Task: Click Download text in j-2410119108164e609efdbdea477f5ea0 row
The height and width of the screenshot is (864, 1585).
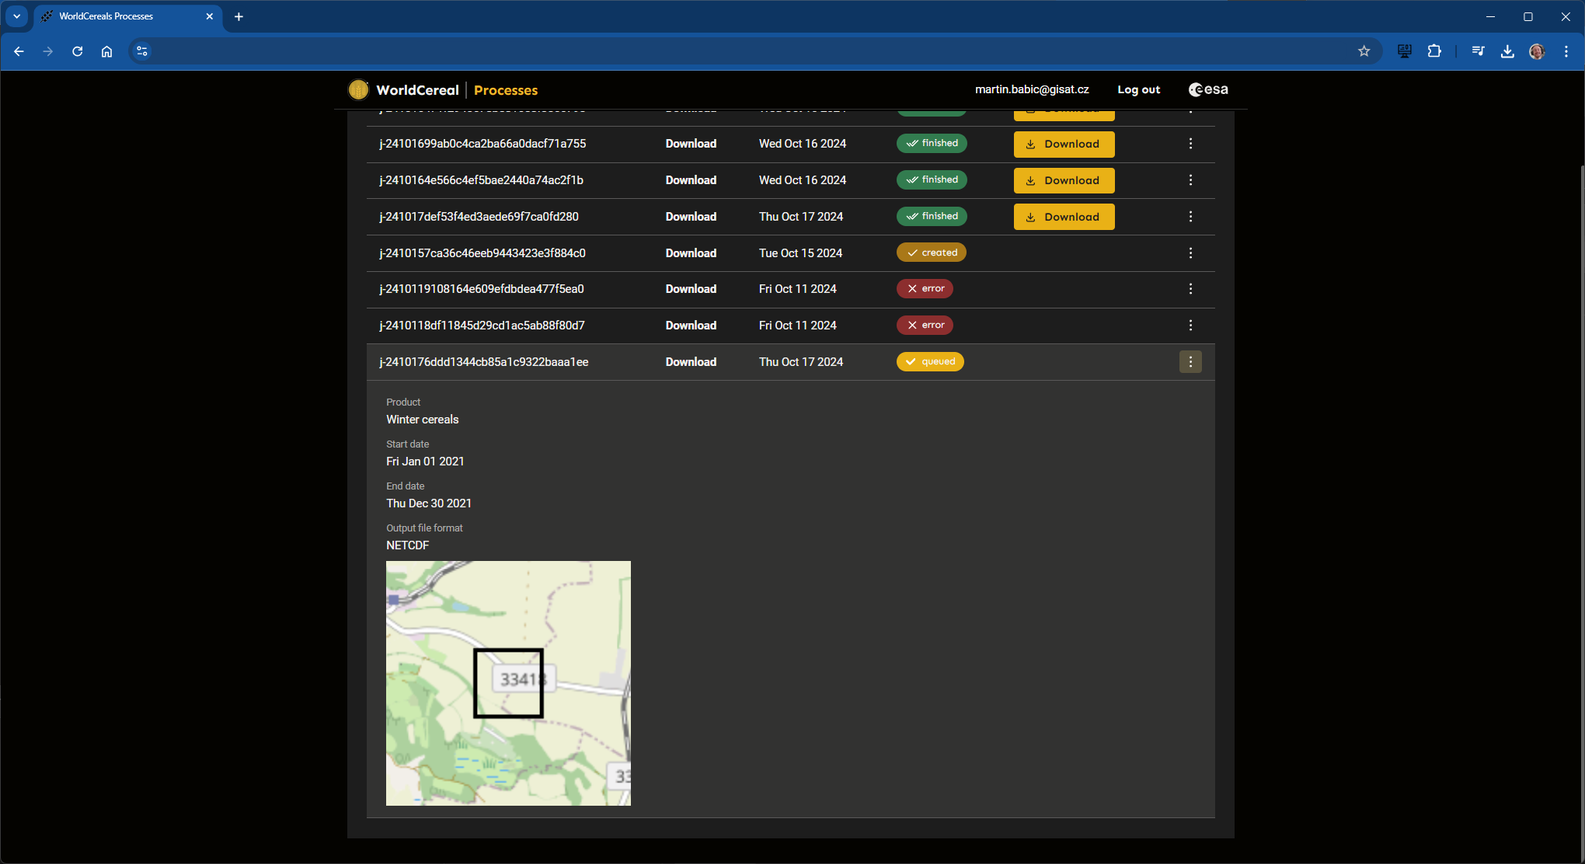Action: [691, 289]
